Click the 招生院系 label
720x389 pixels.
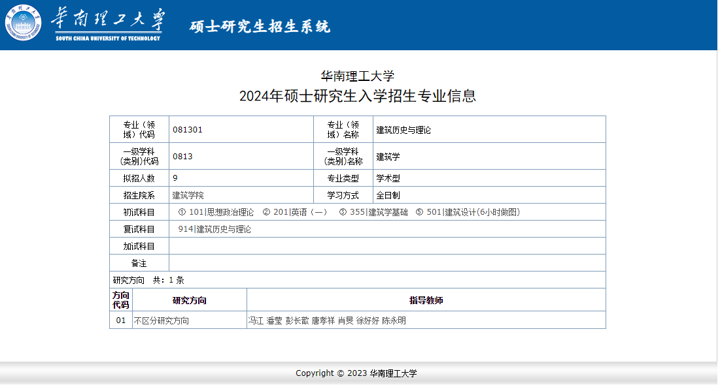[x=139, y=195]
